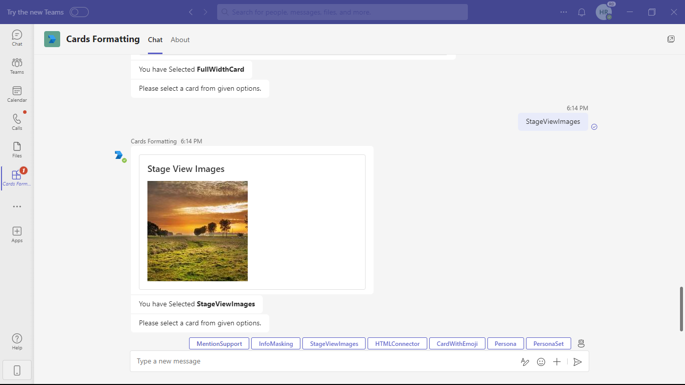The height and width of the screenshot is (385, 685).
Task: Pop out the chat into a new window
Action: (x=671, y=39)
